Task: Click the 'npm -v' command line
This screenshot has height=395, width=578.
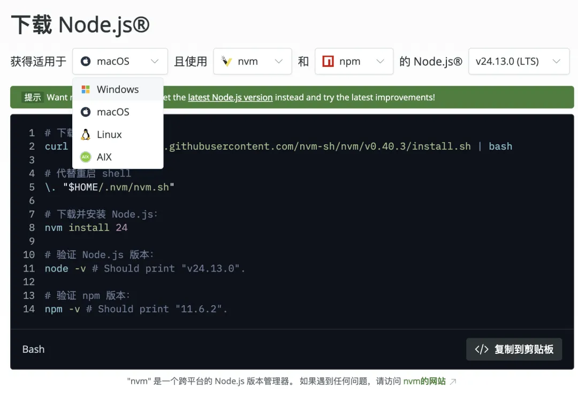Action: coord(136,309)
